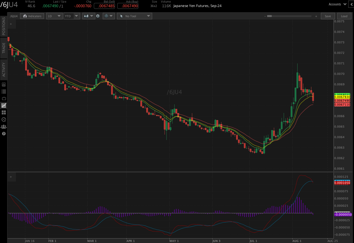The width and height of the screenshot is (354, 243).
Task: Select the candlestick chart style icon
Action: [x=87, y=16]
